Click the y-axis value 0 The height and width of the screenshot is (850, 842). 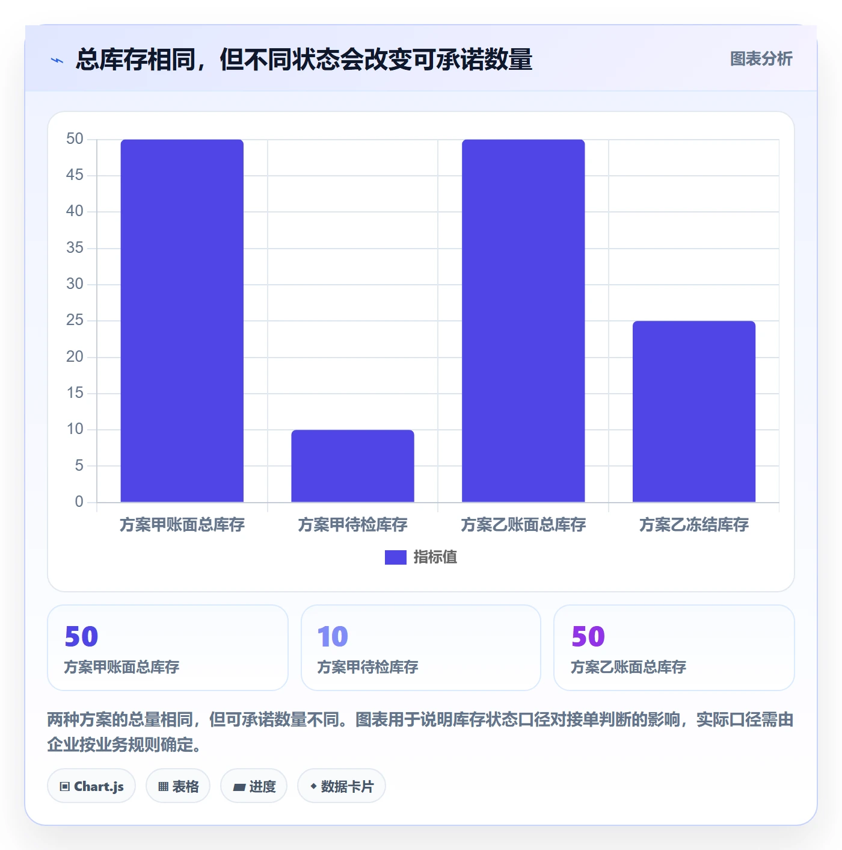point(79,502)
